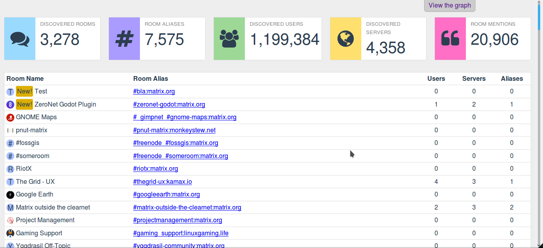This screenshot has height=248, width=543.
Task: Open the #pnut-matrix:monkeystew.net link
Action: 174,130
